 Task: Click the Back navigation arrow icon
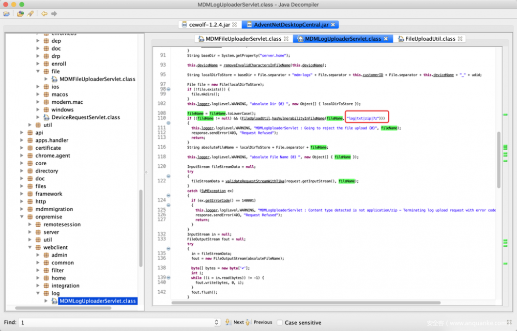pos(44,13)
